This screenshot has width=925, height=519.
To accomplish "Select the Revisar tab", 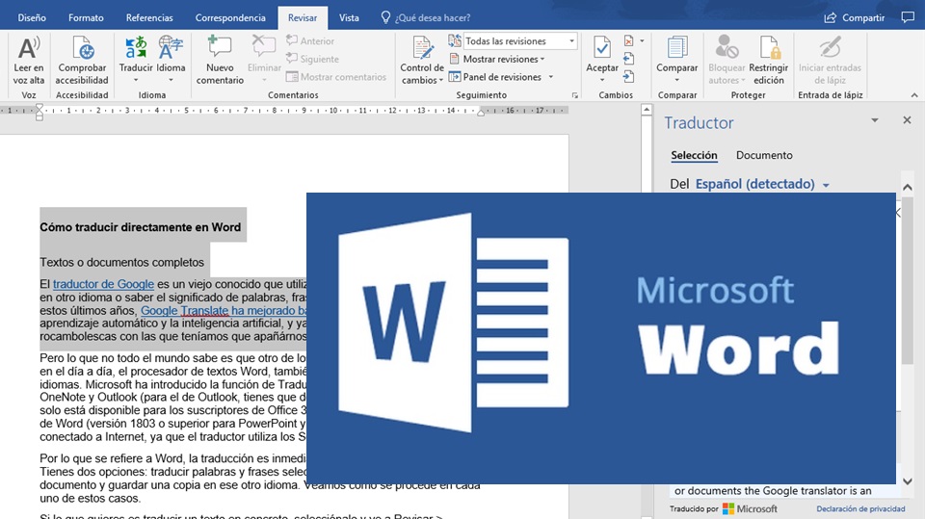I will tap(303, 17).
